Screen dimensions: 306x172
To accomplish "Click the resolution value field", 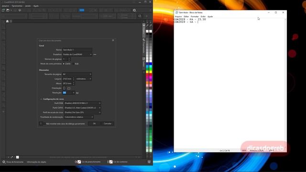I will pyautogui.click(x=67, y=93).
